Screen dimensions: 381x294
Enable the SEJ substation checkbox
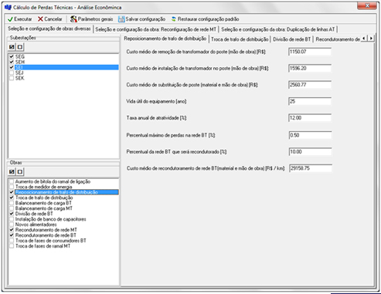[12, 73]
